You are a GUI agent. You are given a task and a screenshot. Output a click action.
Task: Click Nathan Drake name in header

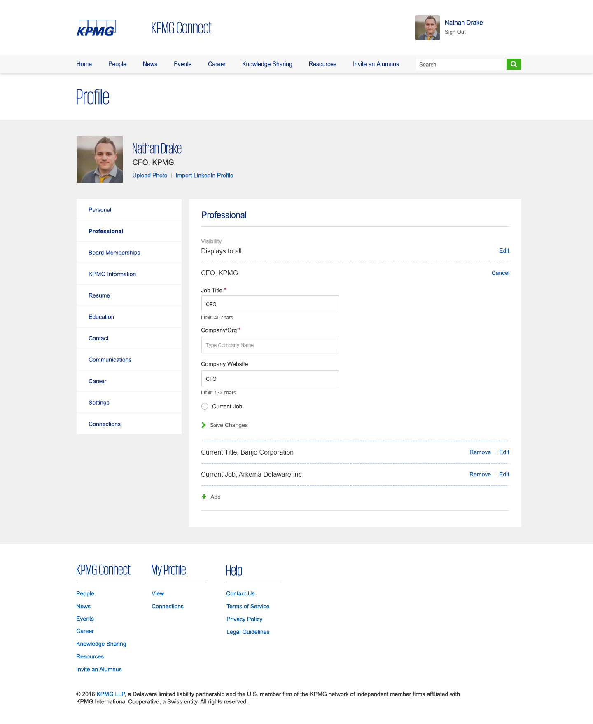pos(464,23)
